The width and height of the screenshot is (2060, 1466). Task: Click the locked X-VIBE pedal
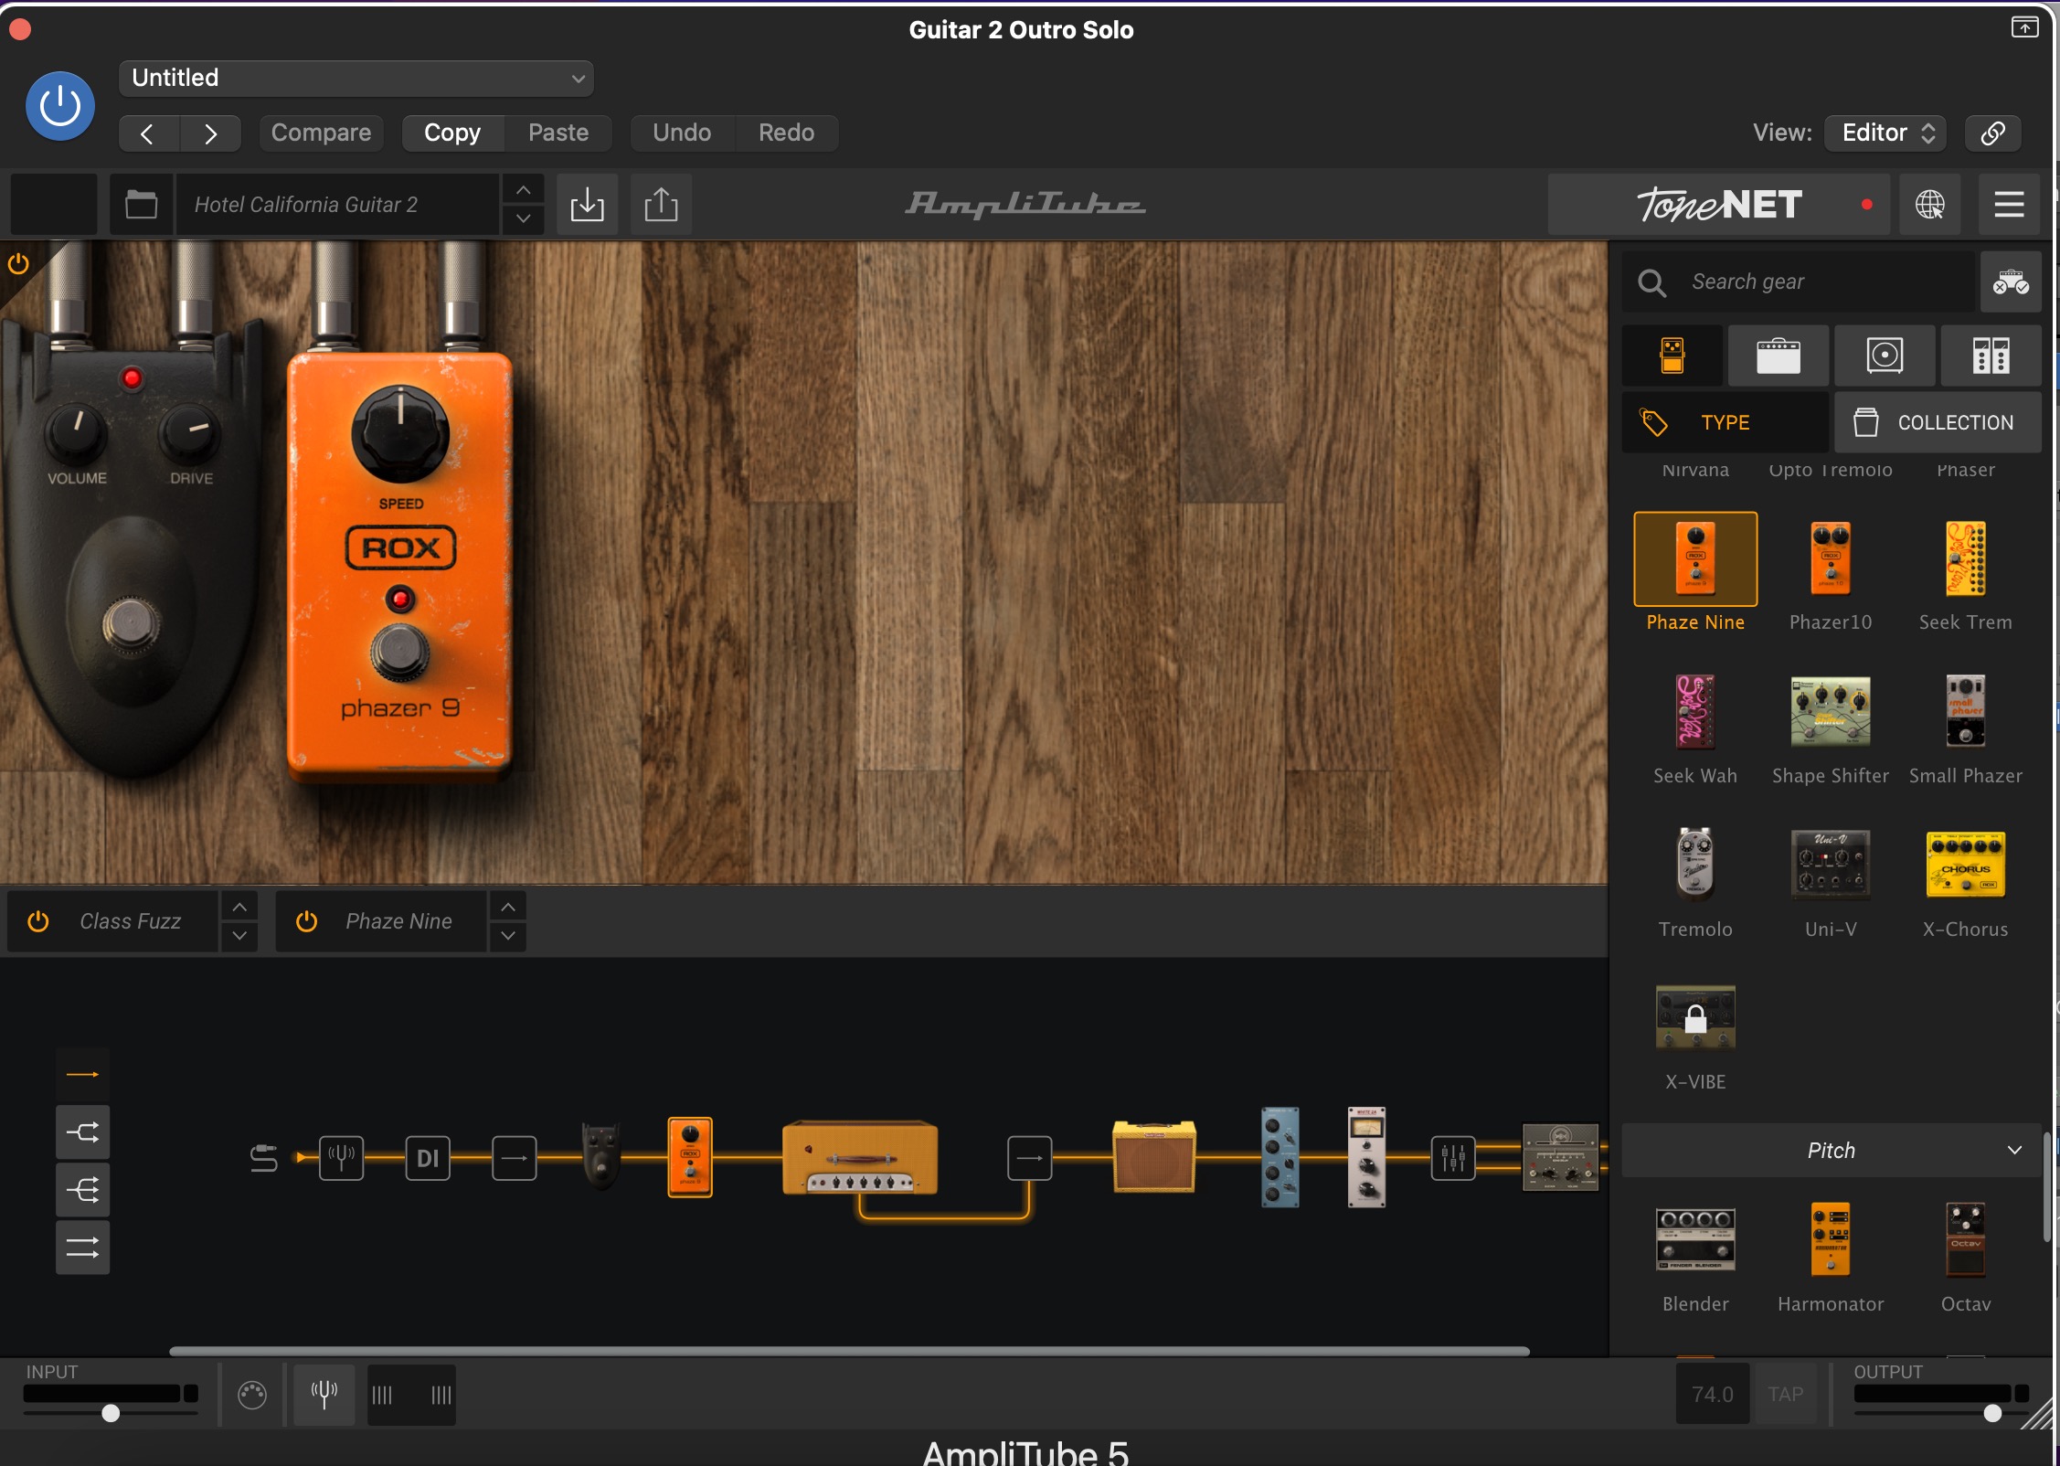point(1695,1018)
